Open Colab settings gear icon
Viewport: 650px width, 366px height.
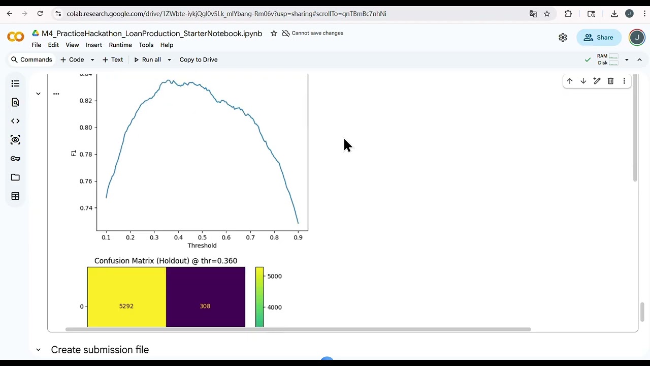pyautogui.click(x=563, y=38)
